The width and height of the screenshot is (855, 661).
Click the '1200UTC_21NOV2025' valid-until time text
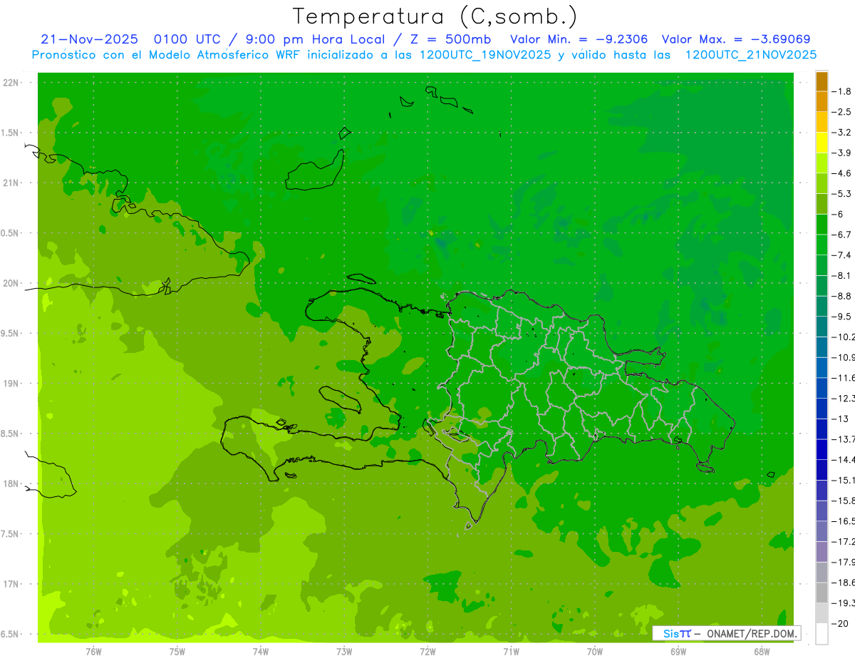(750, 55)
